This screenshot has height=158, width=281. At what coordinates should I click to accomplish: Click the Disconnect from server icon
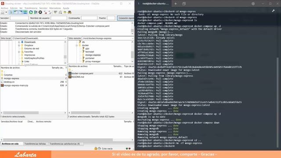[x=46, y=12]
